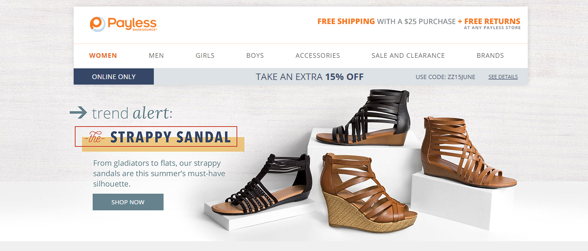Click the Take an Extra 15% Off banner
588x251 pixels.
click(310, 77)
